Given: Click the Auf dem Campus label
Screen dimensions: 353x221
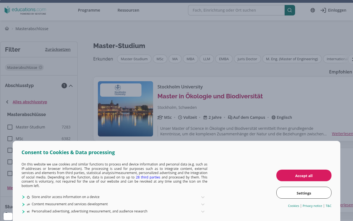Looking at the screenshot, I should [x=249, y=117].
